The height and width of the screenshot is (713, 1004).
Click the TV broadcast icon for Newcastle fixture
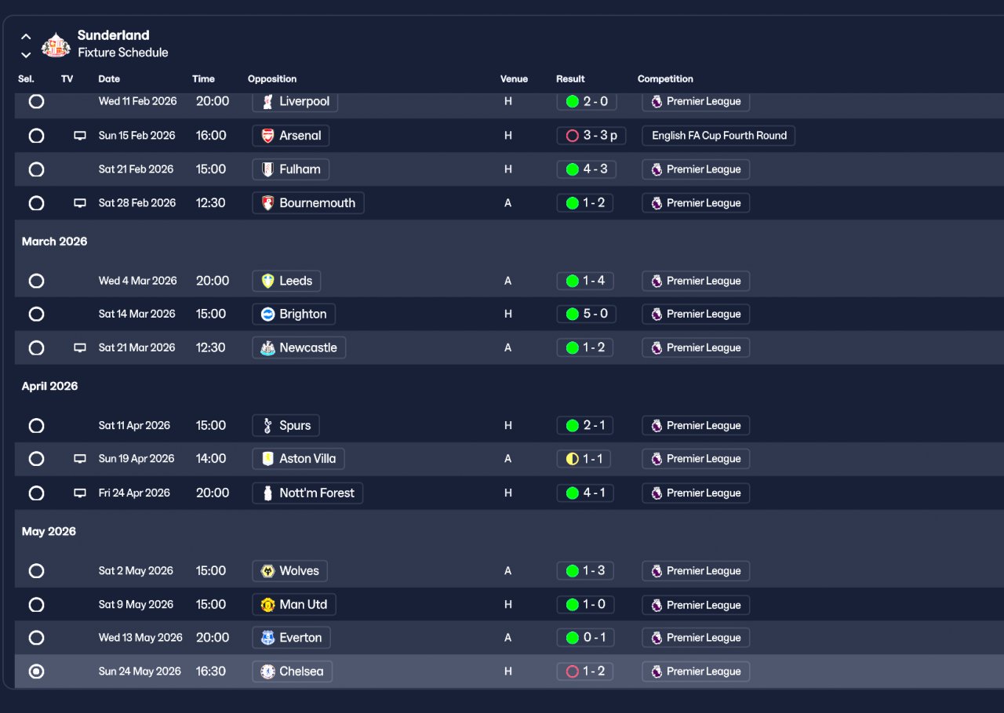(79, 348)
